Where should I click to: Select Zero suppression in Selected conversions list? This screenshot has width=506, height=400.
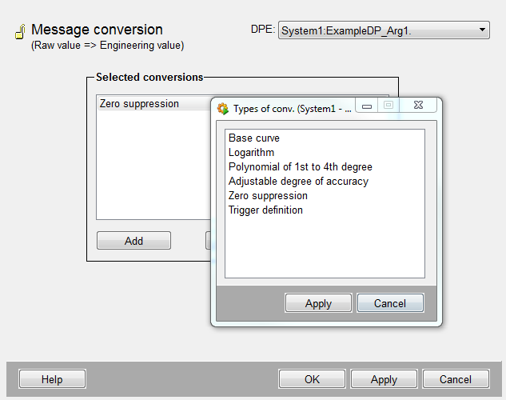pos(139,104)
